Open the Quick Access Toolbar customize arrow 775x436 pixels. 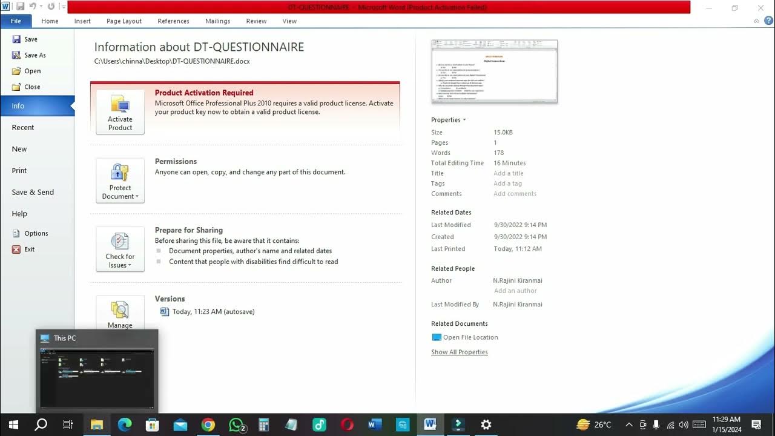(x=63, y=7)
